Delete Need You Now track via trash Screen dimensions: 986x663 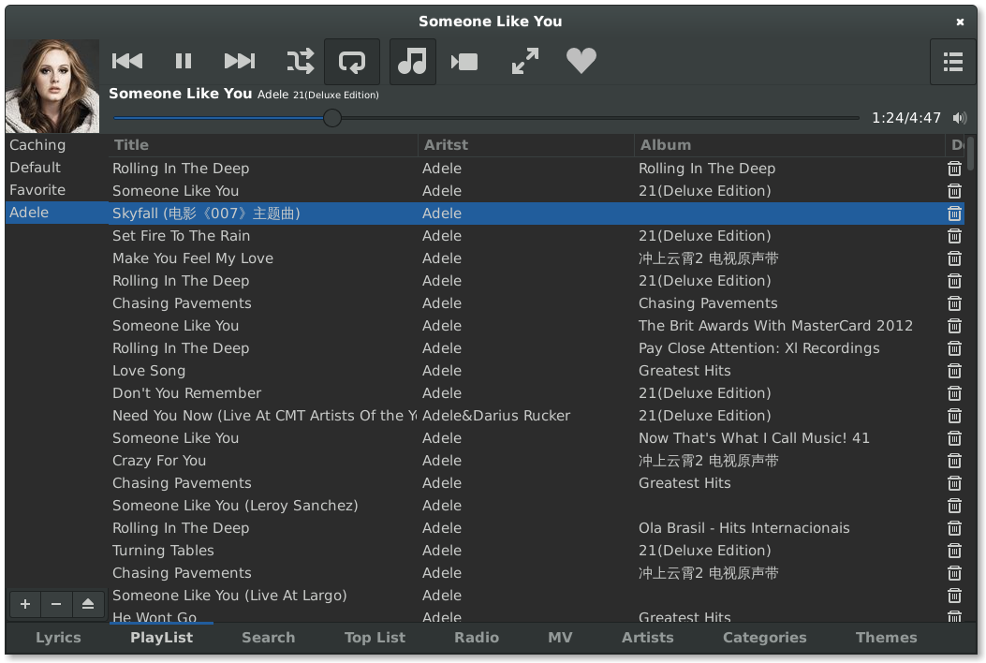pos(954,416)
